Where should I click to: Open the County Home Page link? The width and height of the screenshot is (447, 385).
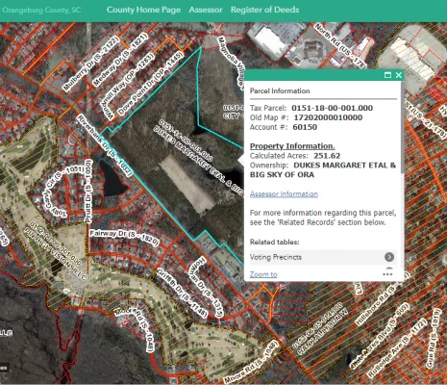click(143, 10)
